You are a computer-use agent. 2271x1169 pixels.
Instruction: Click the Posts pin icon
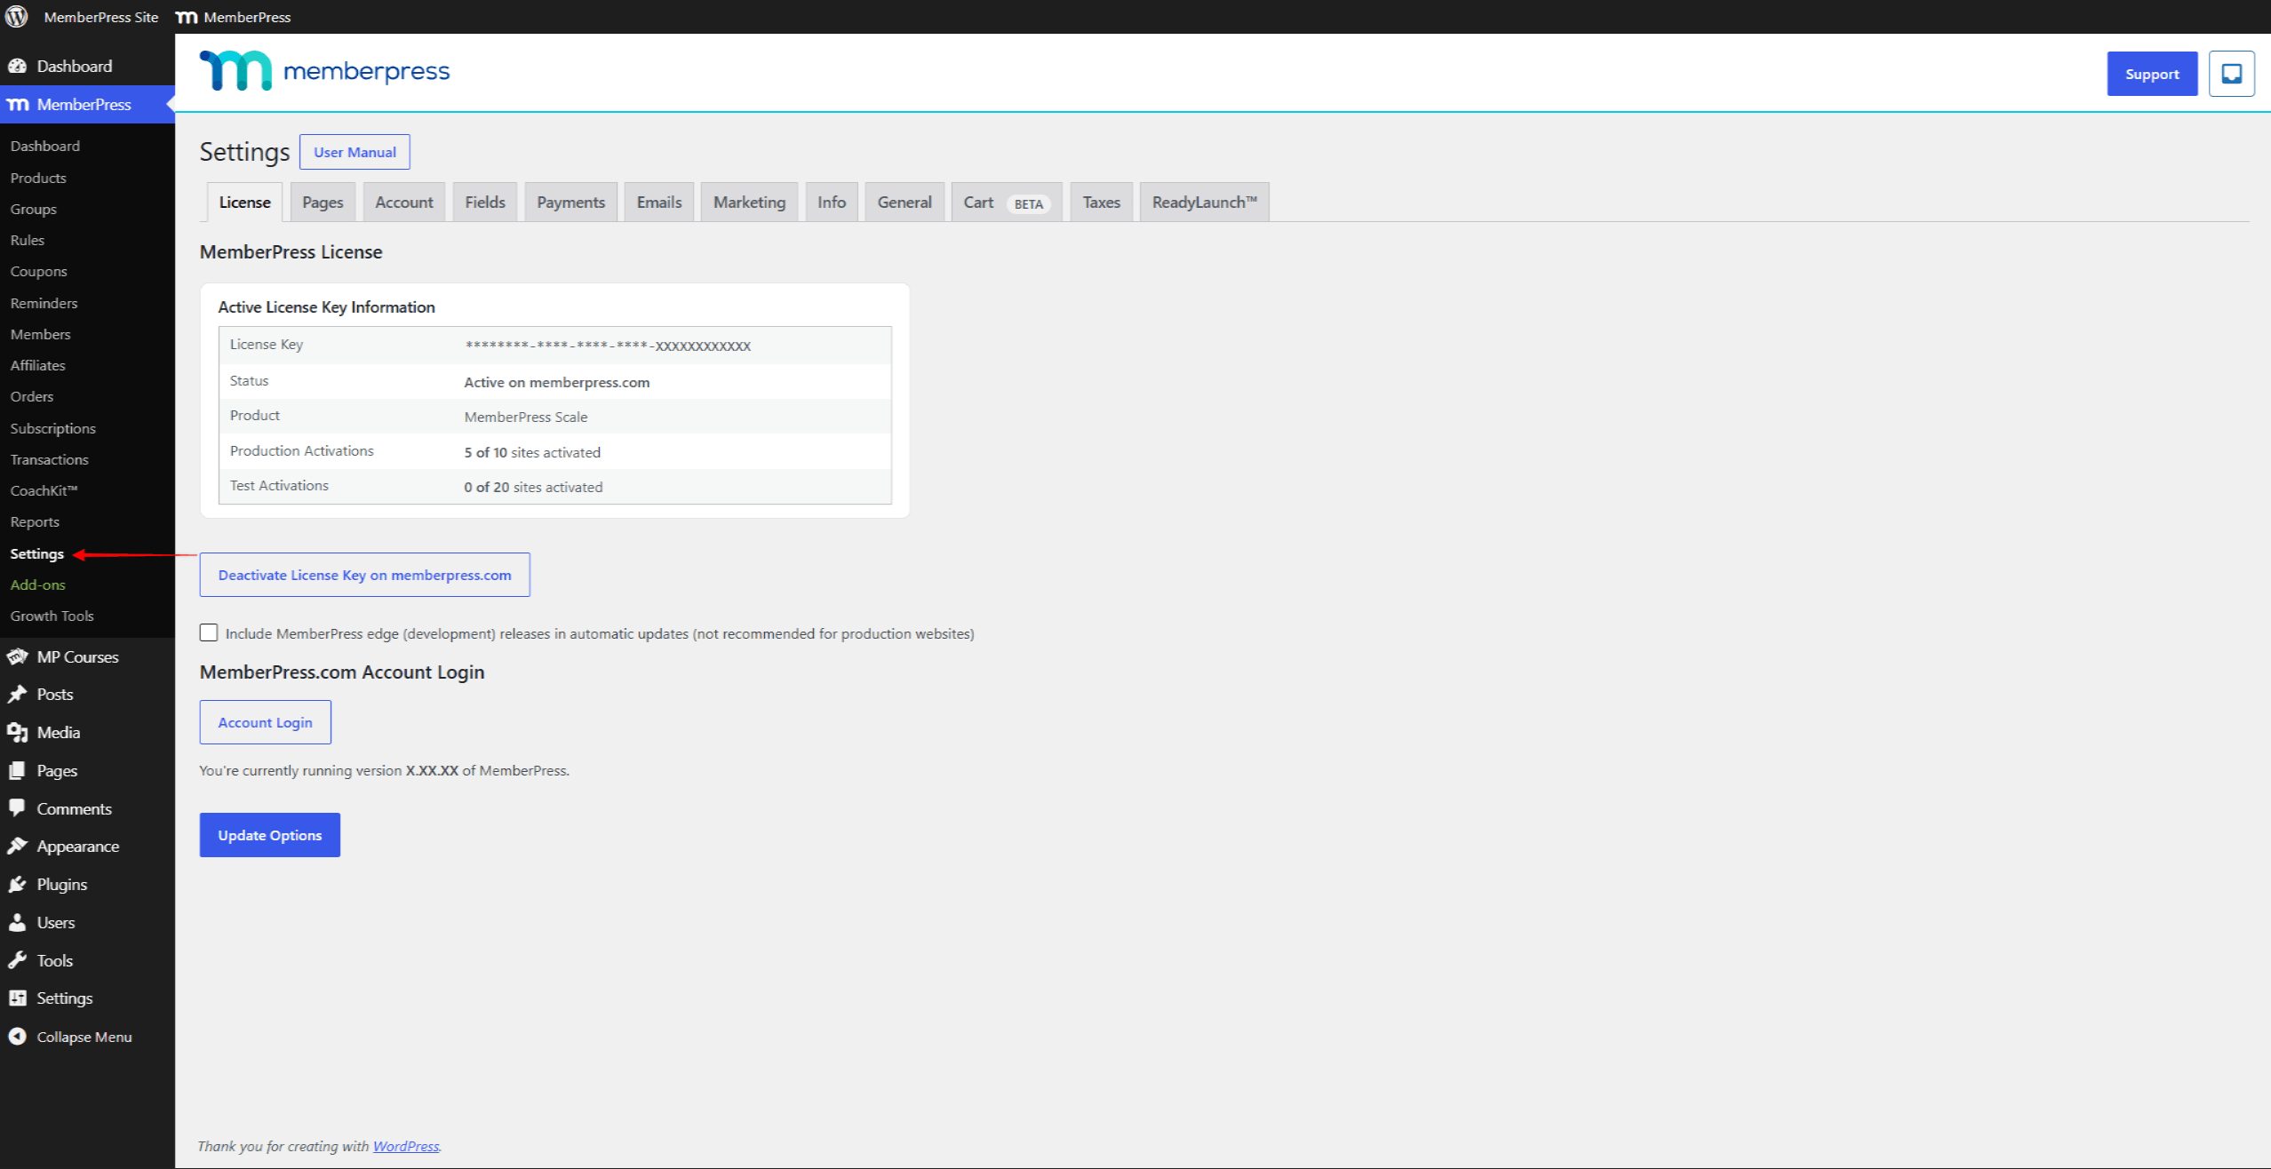click(x=17, y=695)
